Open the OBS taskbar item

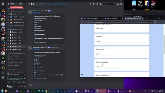(69, 91)
